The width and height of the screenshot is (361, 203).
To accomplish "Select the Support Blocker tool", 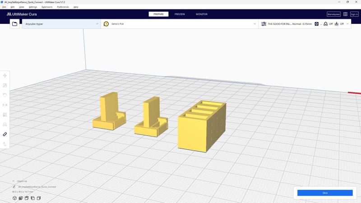I will click(5, 125).
